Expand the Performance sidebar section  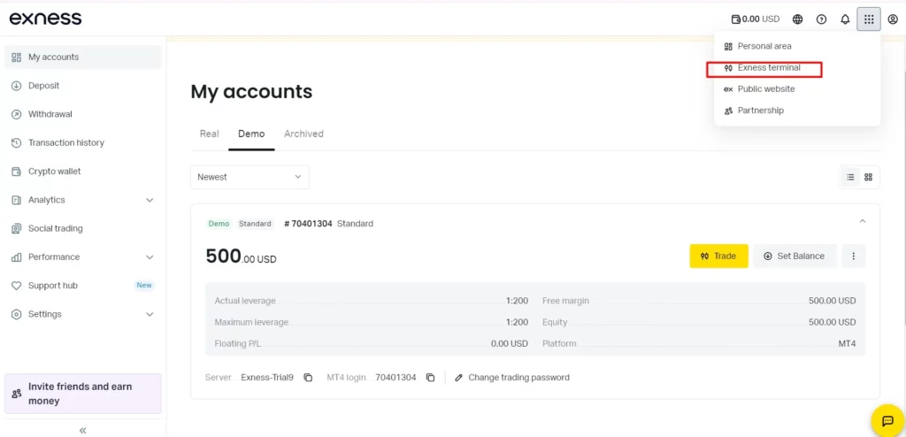click(x=82, y=257)
